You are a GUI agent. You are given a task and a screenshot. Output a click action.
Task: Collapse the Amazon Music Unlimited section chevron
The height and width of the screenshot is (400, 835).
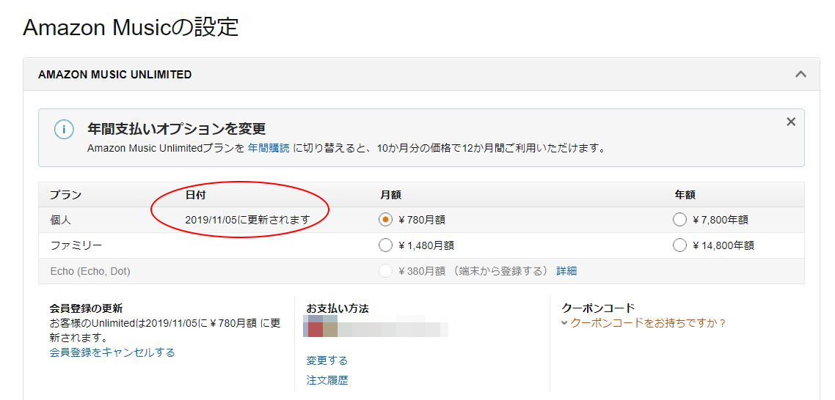point(801,75)
